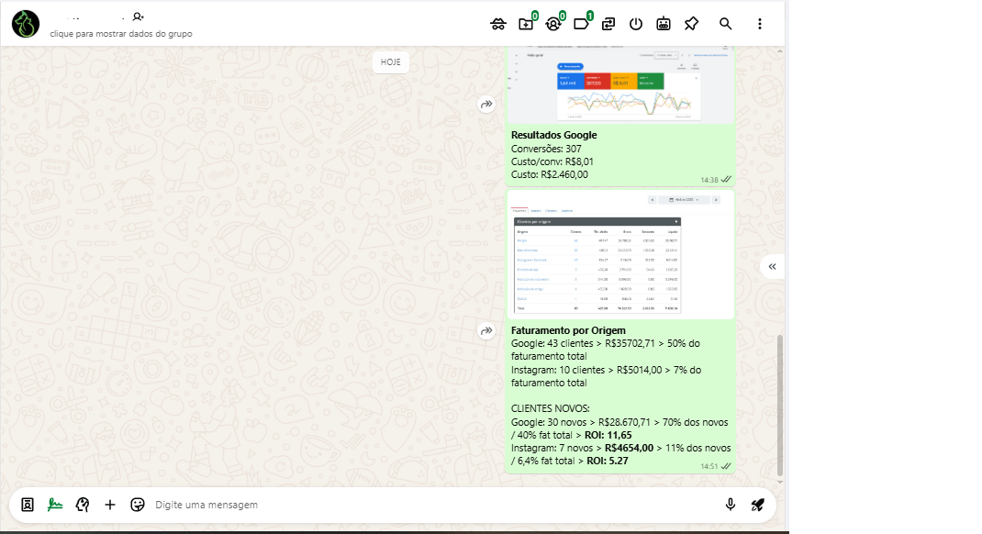This screenshot has height=534, width=982.
Task: Open the three-dot options menu
Action: click(760, 24)
